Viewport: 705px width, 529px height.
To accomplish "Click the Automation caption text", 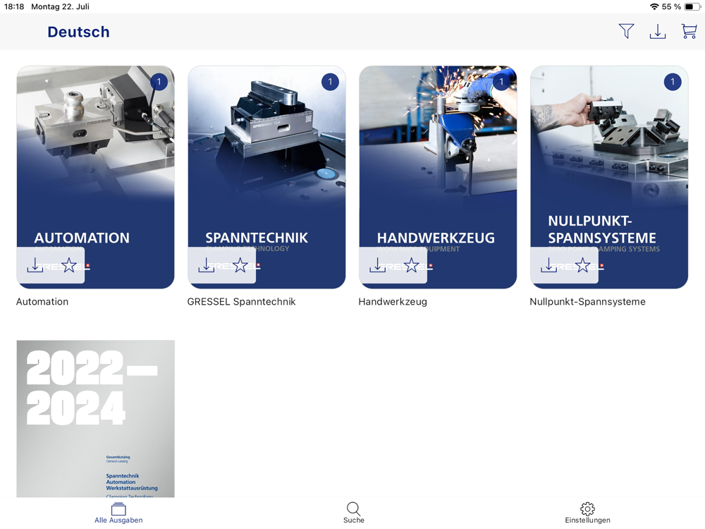I will (42, 302).
